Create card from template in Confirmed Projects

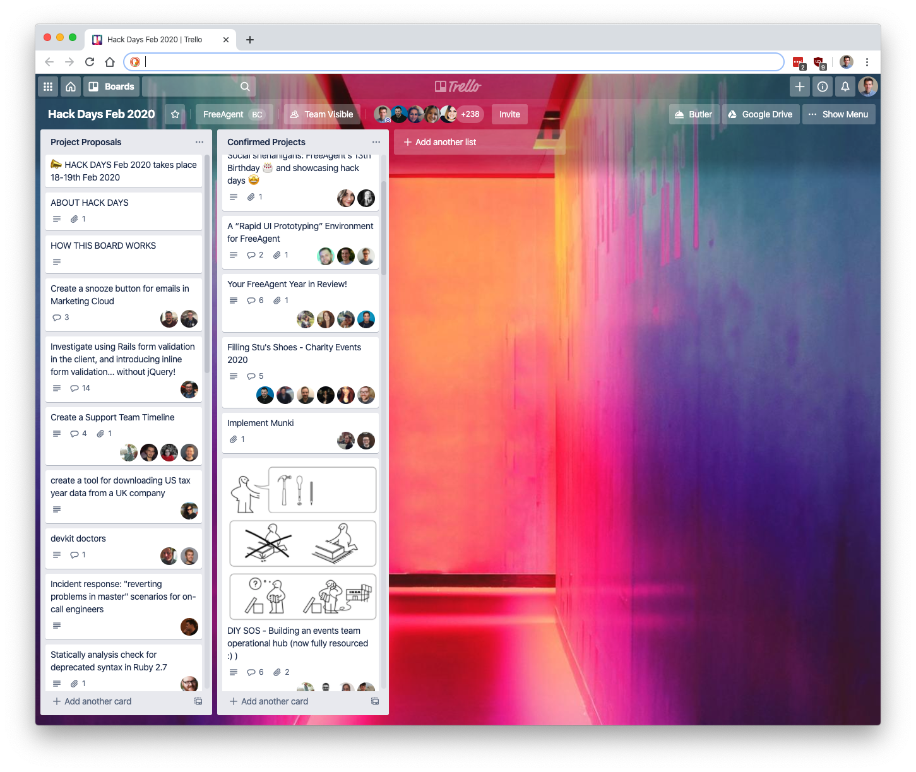pyautogui.click(x=375, y=701)
